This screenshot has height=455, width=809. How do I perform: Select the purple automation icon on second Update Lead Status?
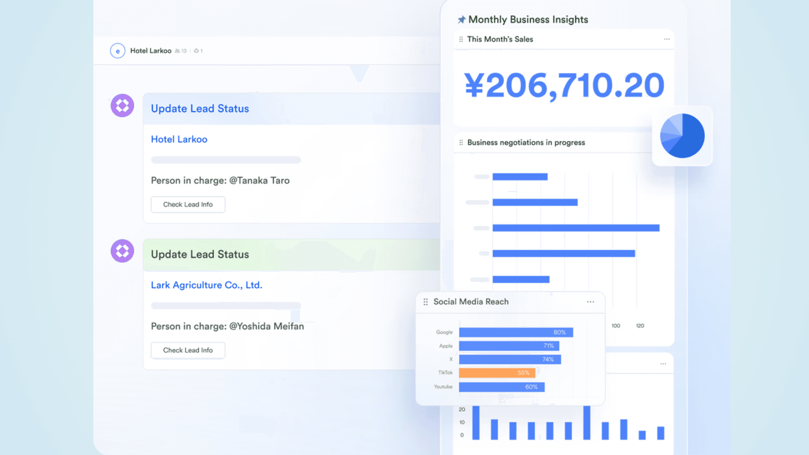coord(122,251)
